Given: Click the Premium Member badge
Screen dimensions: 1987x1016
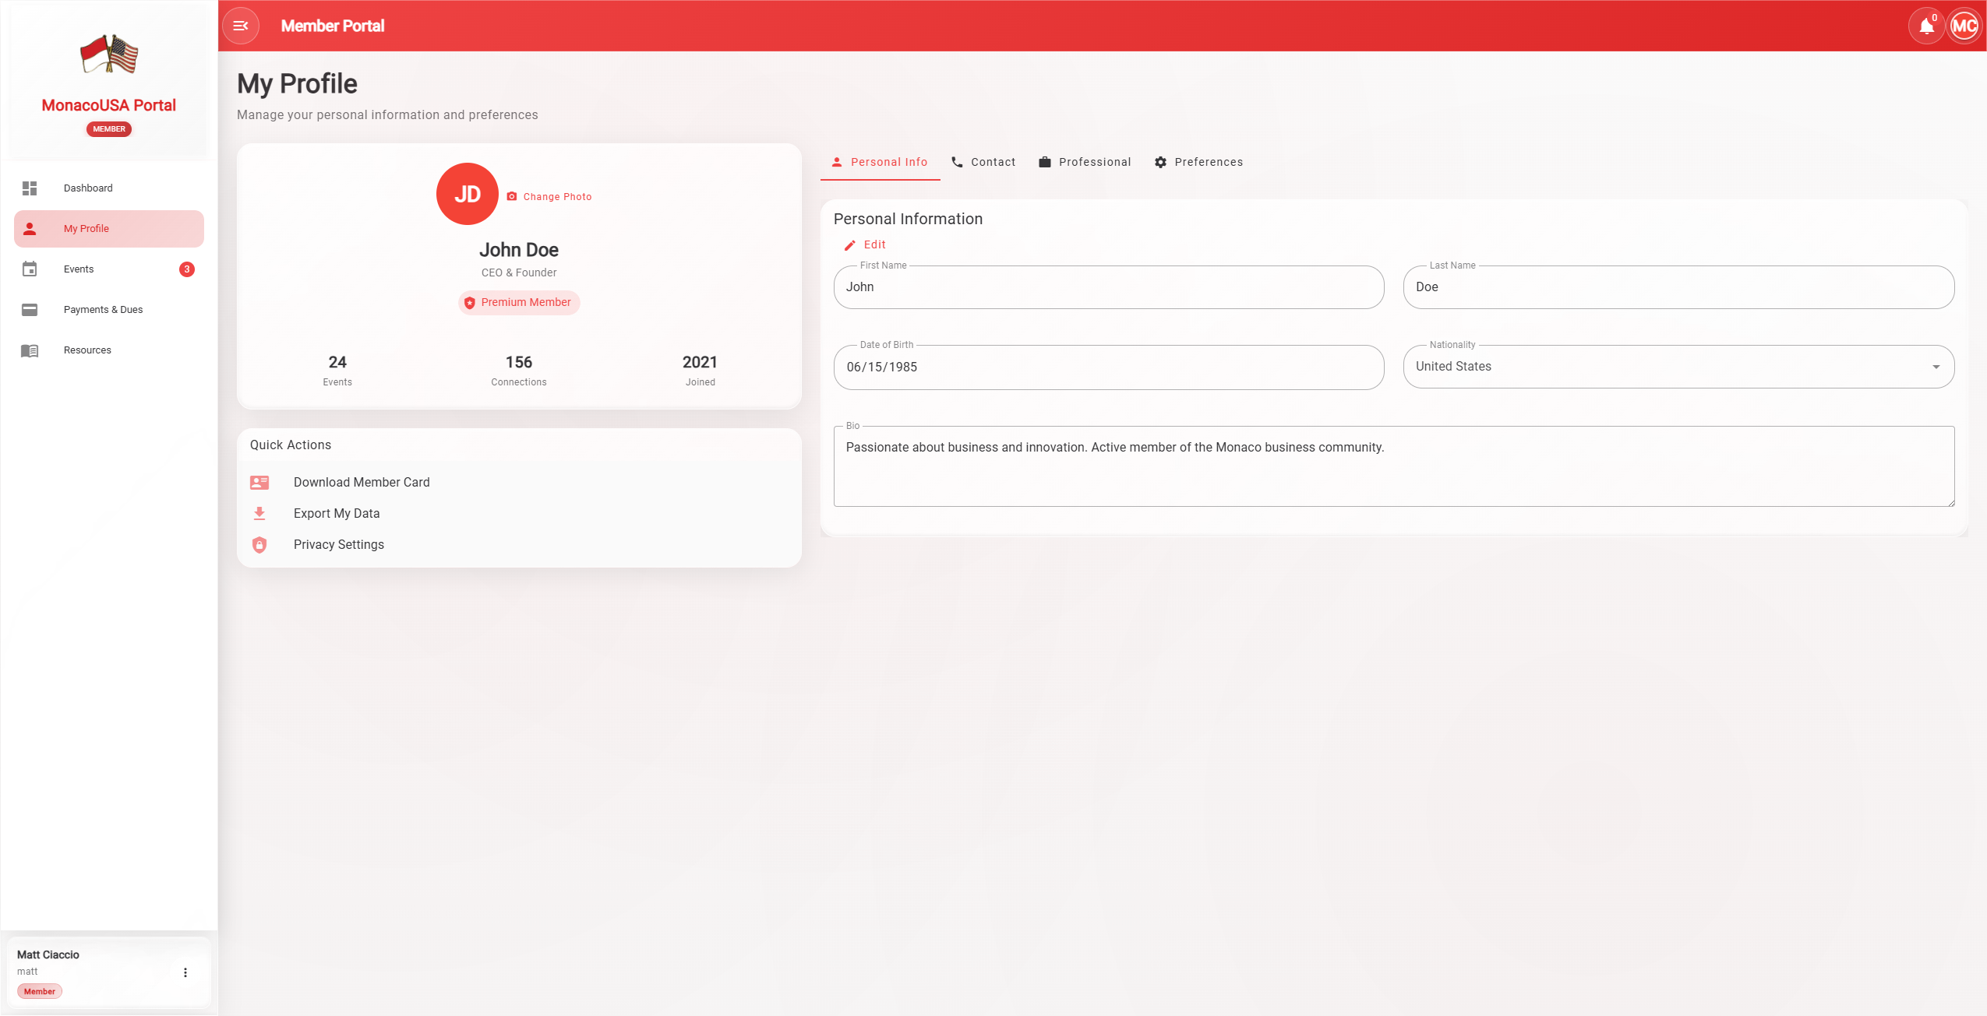Looking at the screenshot, I should [x=519, y=303].
